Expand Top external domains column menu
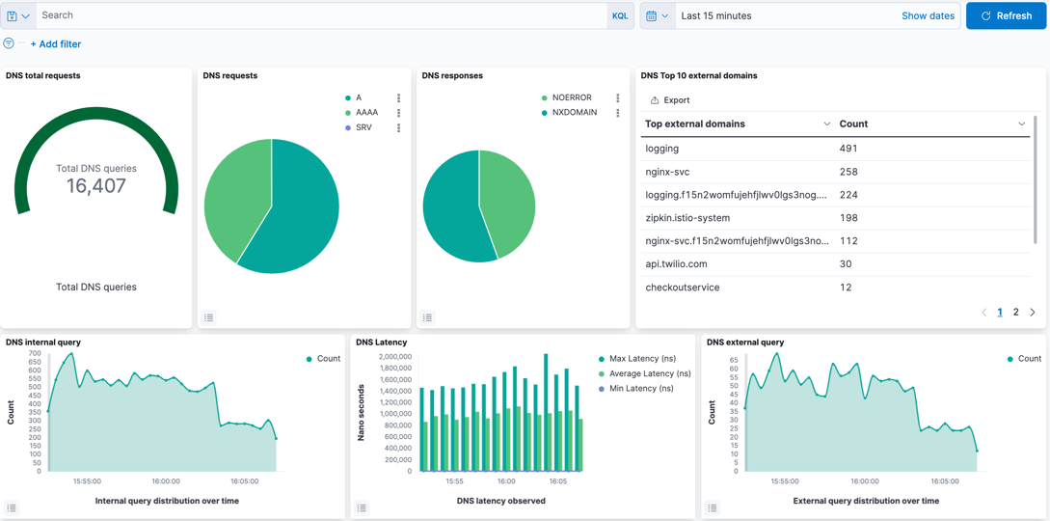Screen dimensions: 1050x521 click(826, 124)
